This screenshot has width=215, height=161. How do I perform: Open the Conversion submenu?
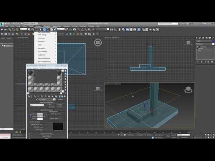pos(46,38)
